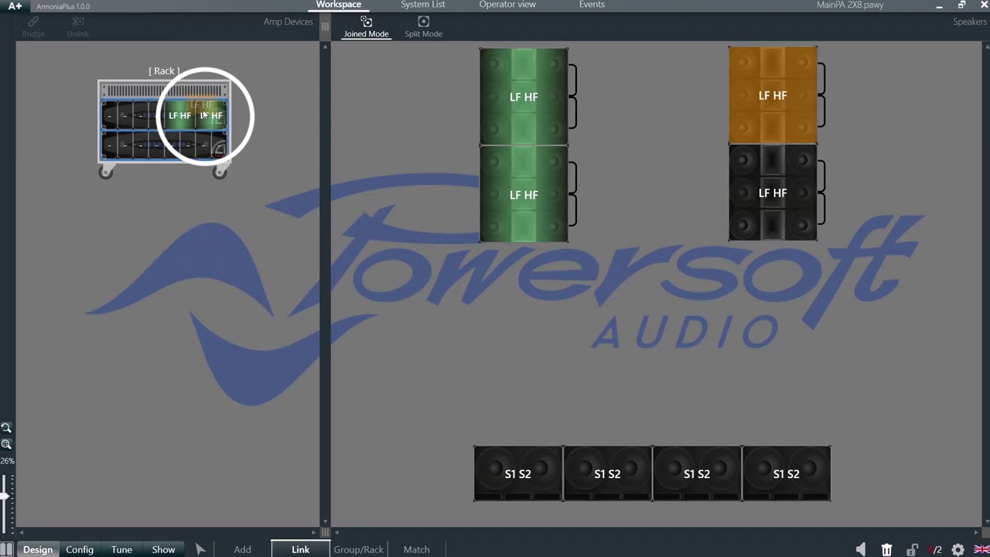Screen dimensions: 990x557
Task: Select the black LF HF speaker
Action: tap(773, 193)
